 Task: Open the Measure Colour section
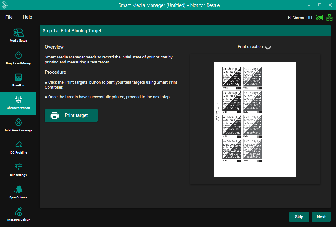click(18, 215)
